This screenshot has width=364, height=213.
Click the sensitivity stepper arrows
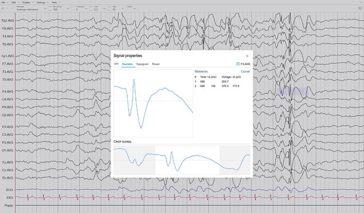pyautogui.click(x=50, y=9)
